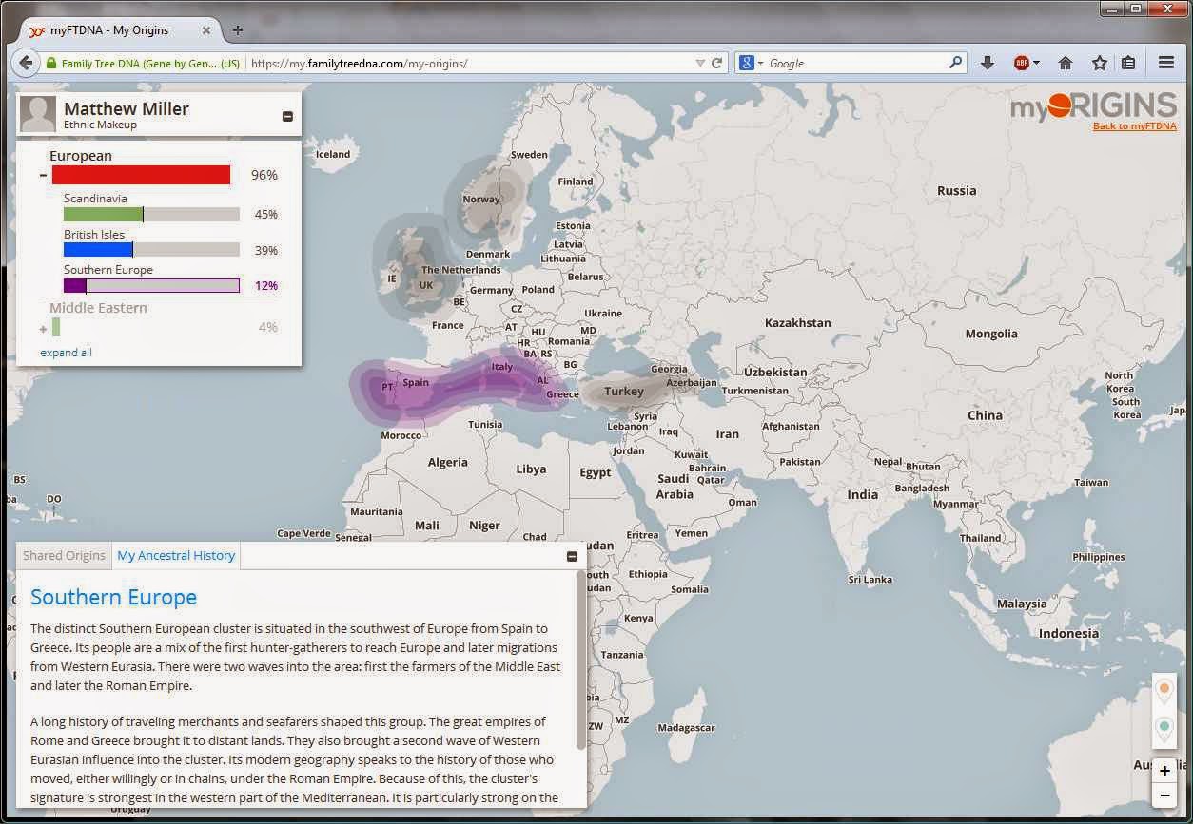This screenshot has width=1193, height=824.
Task: Click the Google icon in the search bar
Action: (746, 63)
